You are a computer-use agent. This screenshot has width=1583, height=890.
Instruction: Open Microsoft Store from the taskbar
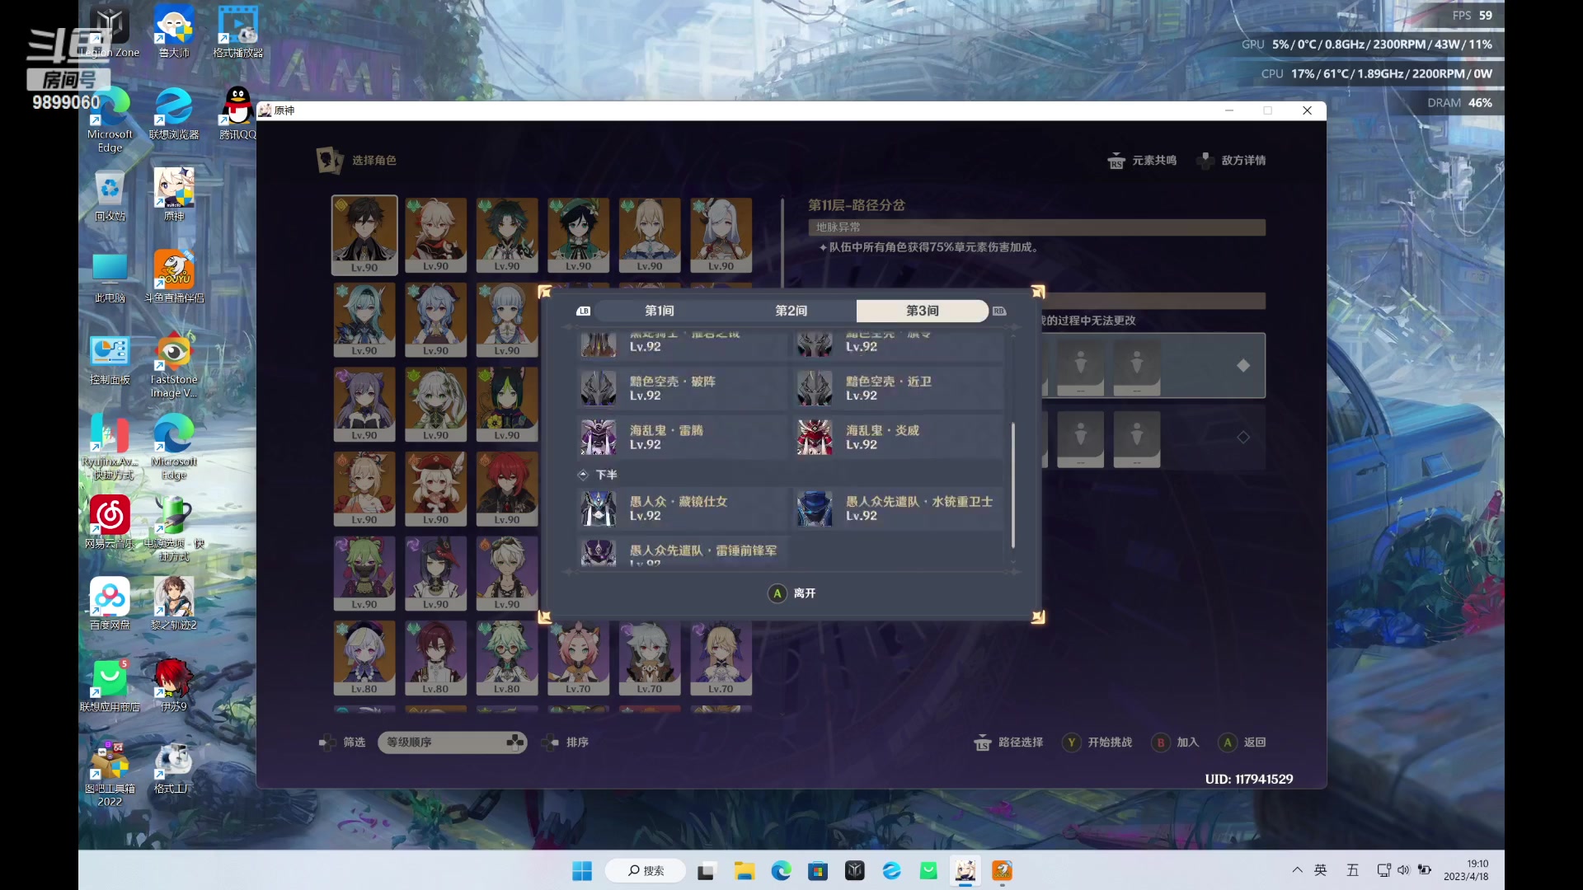(x=818, y=870)
